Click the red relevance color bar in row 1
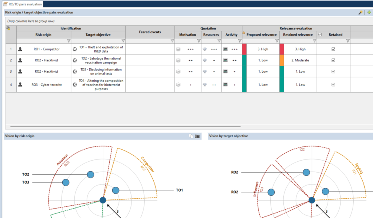Image resolution: width=373 pixels, height=218 pixels. click(244, 49)
